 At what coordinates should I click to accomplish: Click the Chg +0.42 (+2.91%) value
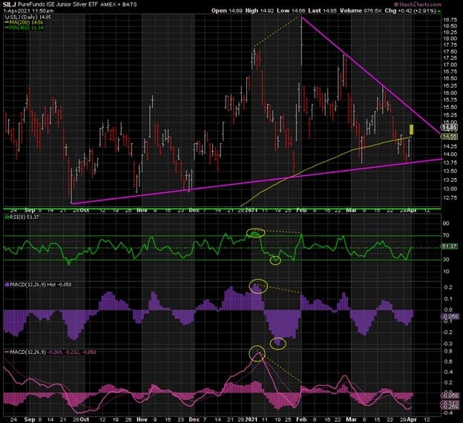(x=413, y=10)
